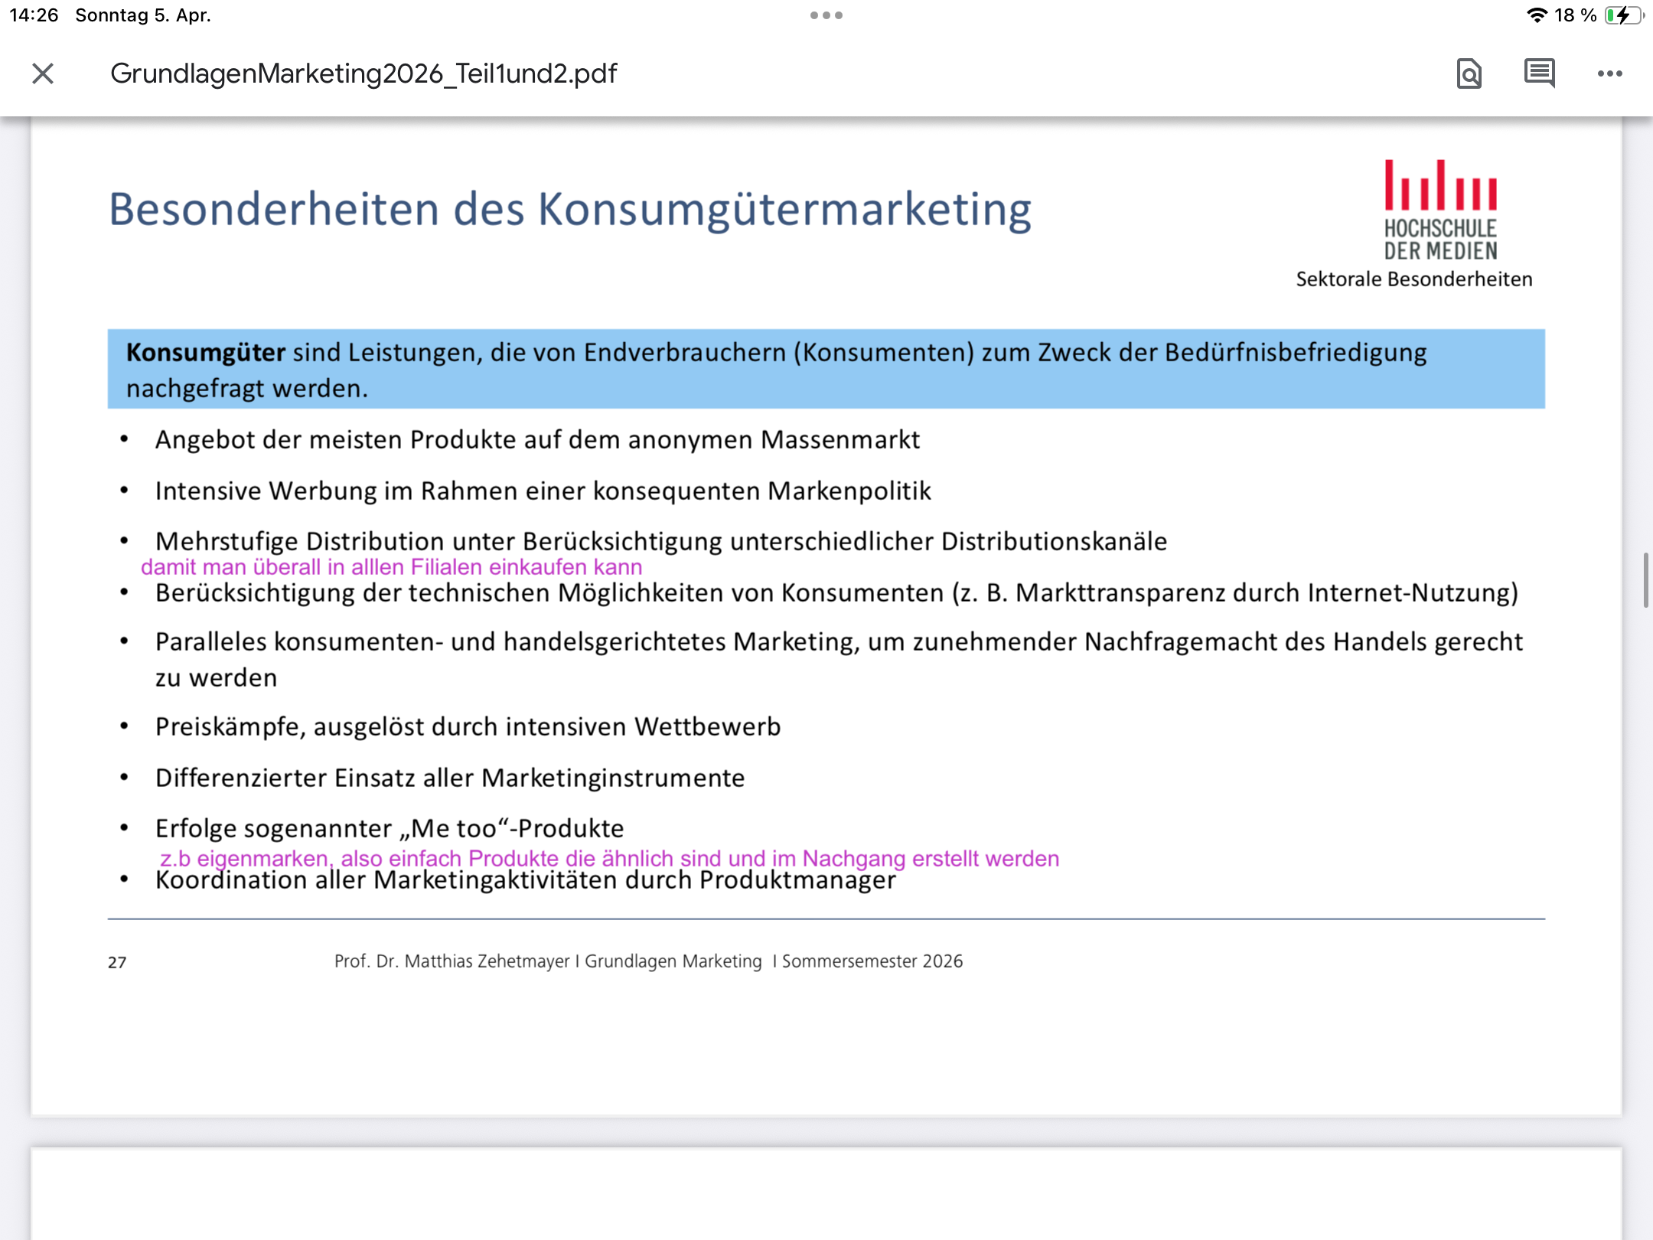This screenshot has height=1240, width=1653.
Task: Tap the footer text Prof. Dr. Matthias Zehetmayer
Action: point(452,961)
